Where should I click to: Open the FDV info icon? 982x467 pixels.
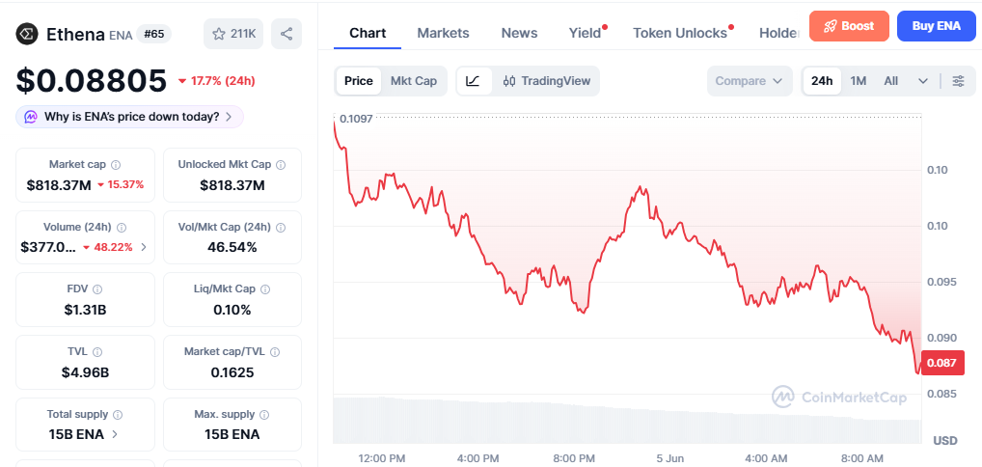[x=97, y=289]
